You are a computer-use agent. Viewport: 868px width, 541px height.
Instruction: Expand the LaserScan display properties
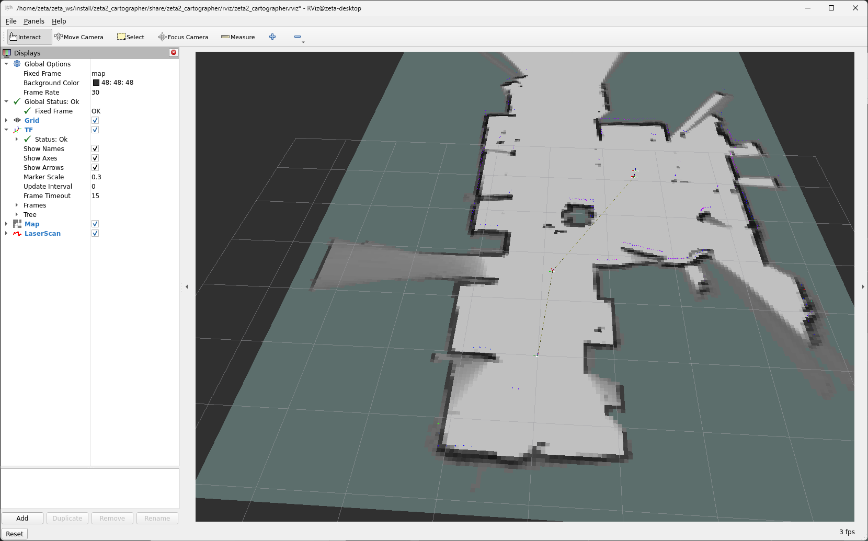[6, 233]
